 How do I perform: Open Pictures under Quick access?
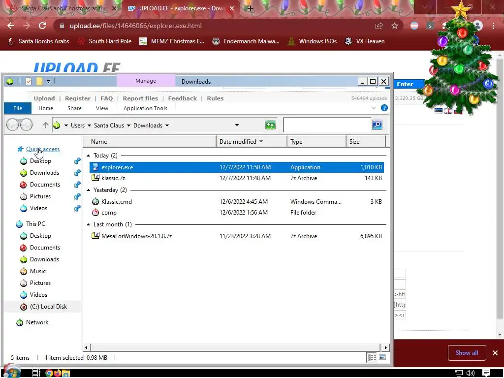pos(40,196)
